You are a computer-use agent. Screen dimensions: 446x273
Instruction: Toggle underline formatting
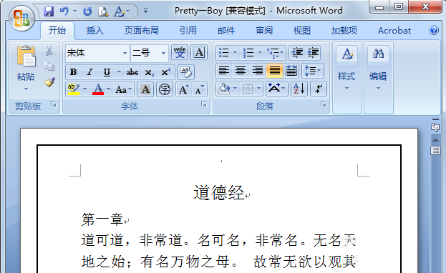pyautogui.click(x=107, y=72)
